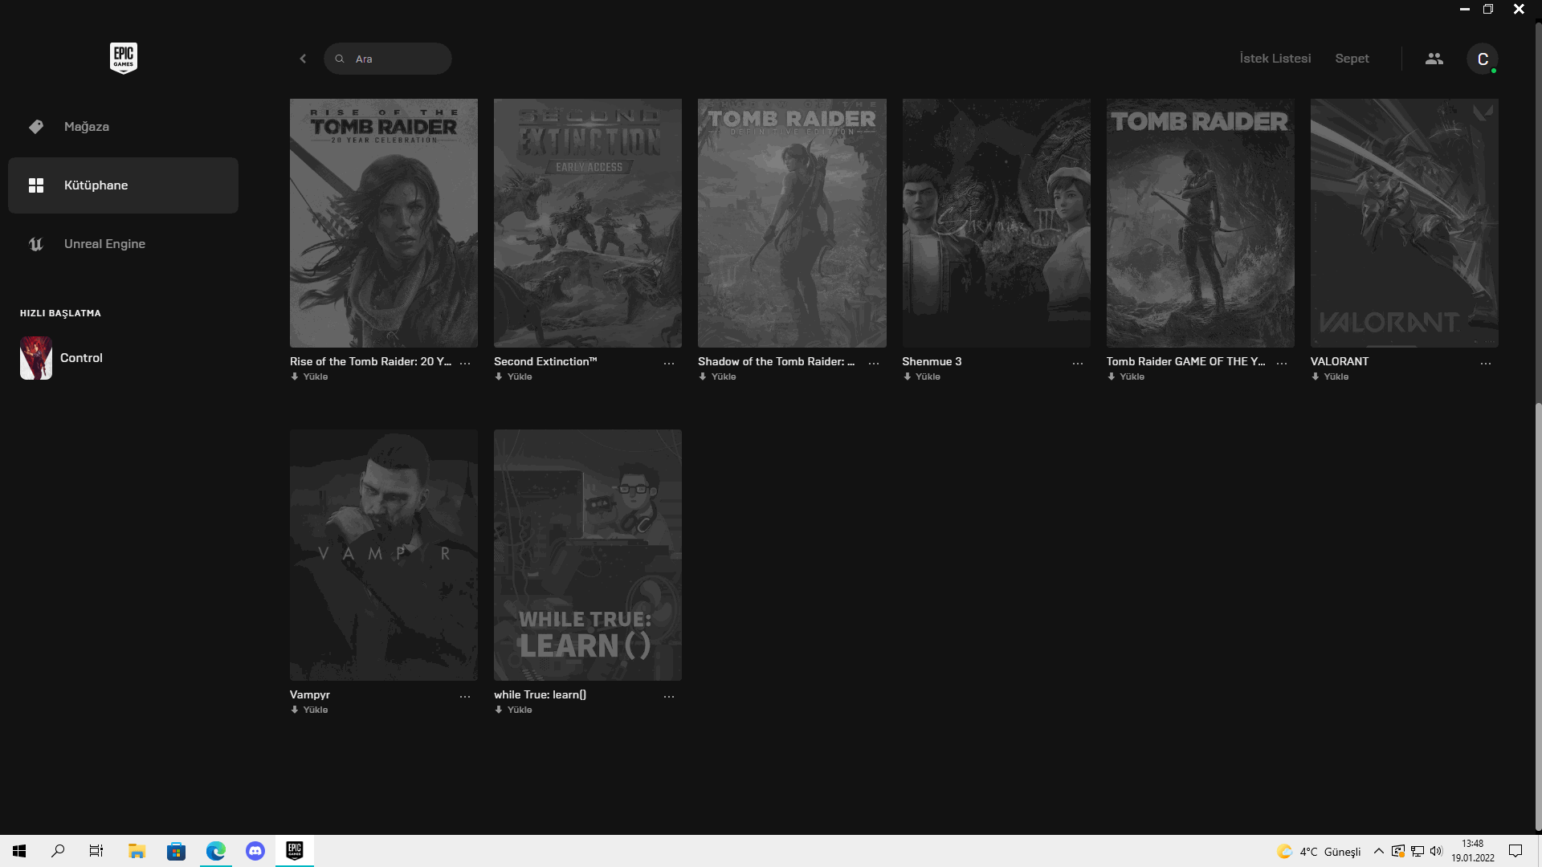Click Yükle under while True: learn()

(513, 710)
